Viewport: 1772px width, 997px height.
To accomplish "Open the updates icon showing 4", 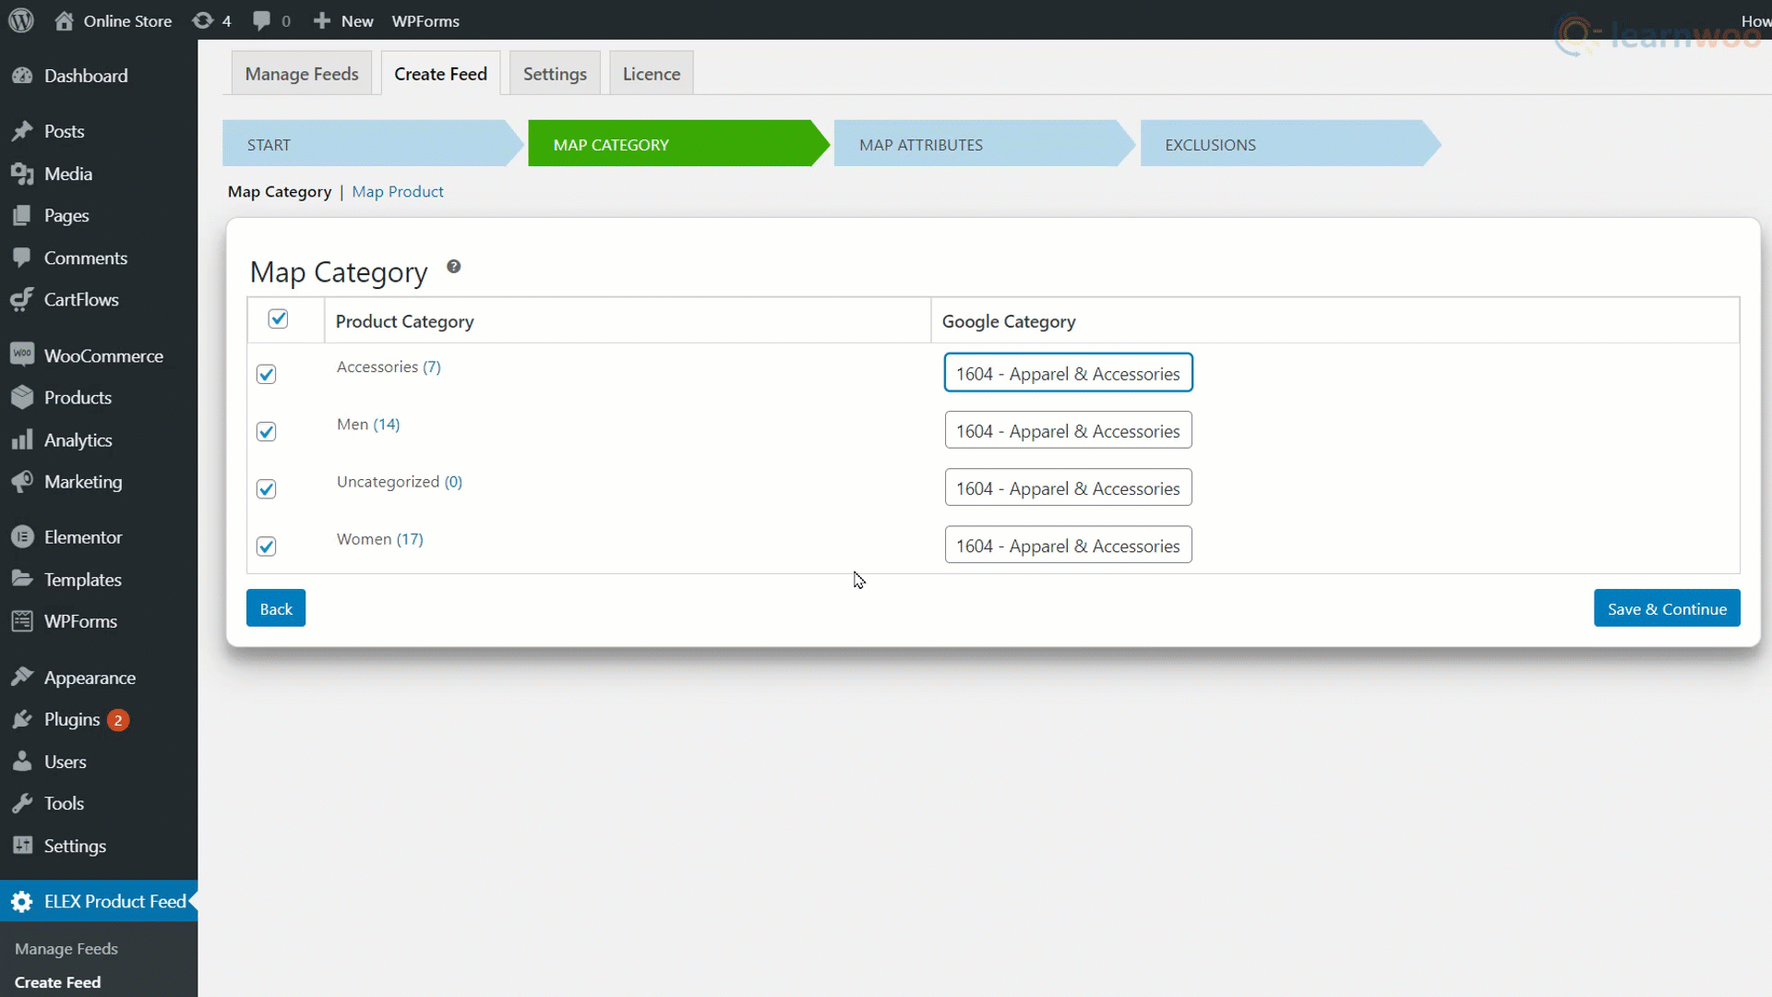I will point(203,20).
